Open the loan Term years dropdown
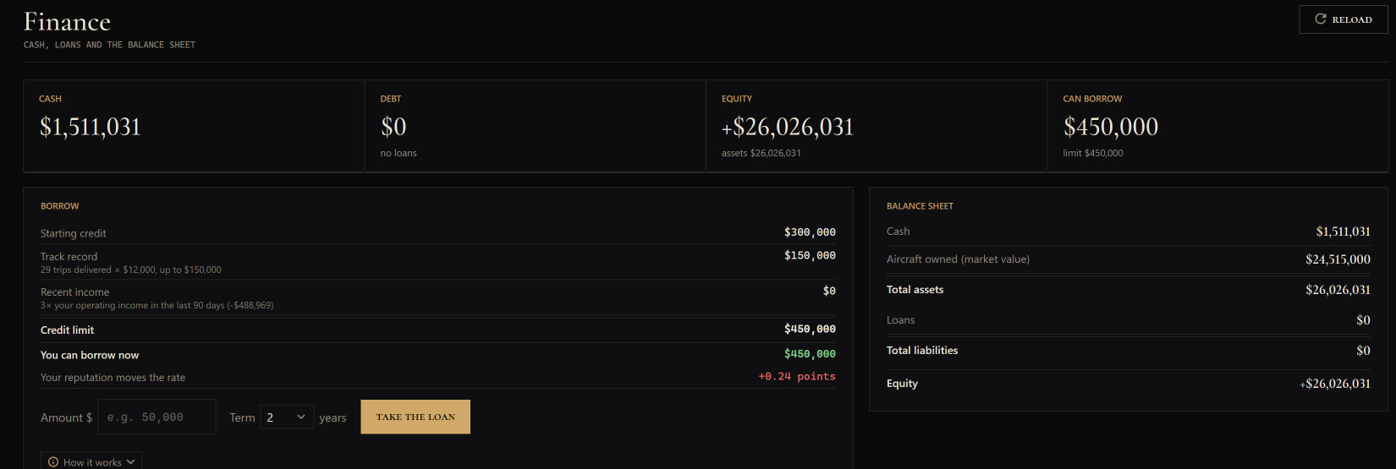The image size is (1396, 469). click(287, 417)
